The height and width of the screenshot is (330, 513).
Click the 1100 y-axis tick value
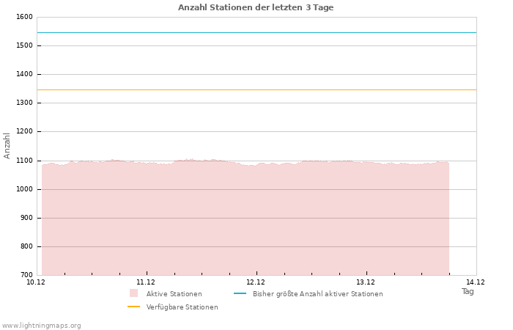[x=24, y=161]
